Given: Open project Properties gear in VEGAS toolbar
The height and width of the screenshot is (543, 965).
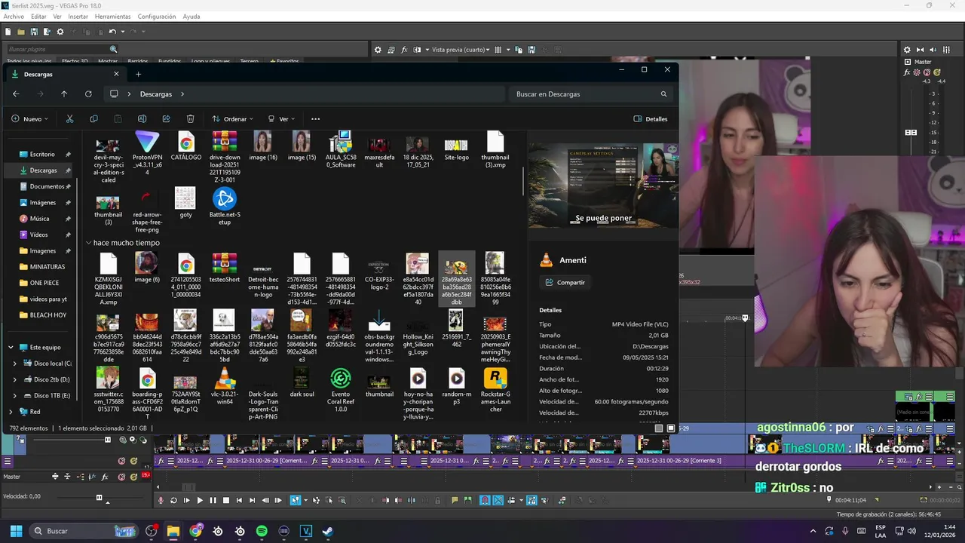Looking at the screenshot, I should (60, 32).
